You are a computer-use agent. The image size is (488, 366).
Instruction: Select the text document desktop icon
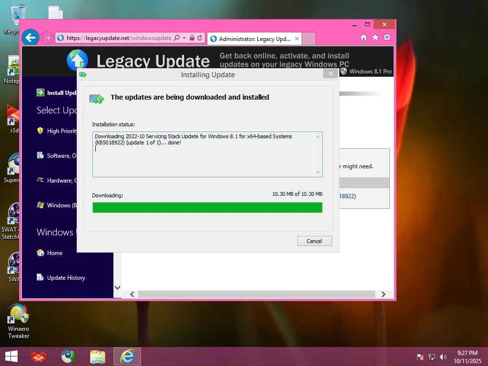(56, 12)
